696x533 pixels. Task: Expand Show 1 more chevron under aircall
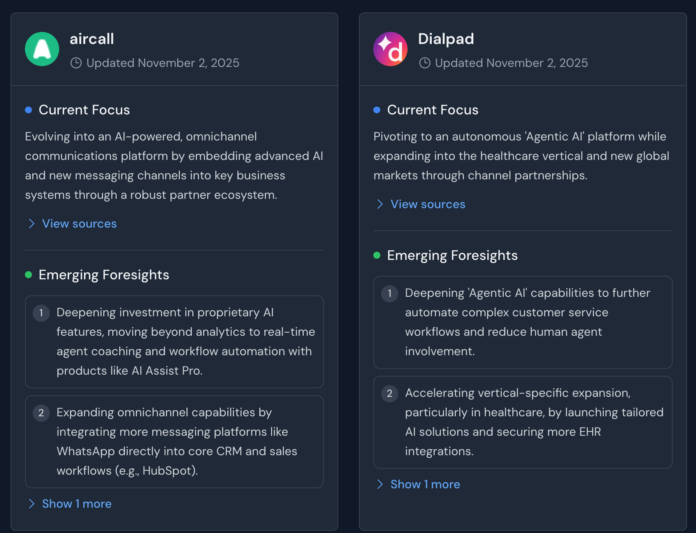coord(32,504)
